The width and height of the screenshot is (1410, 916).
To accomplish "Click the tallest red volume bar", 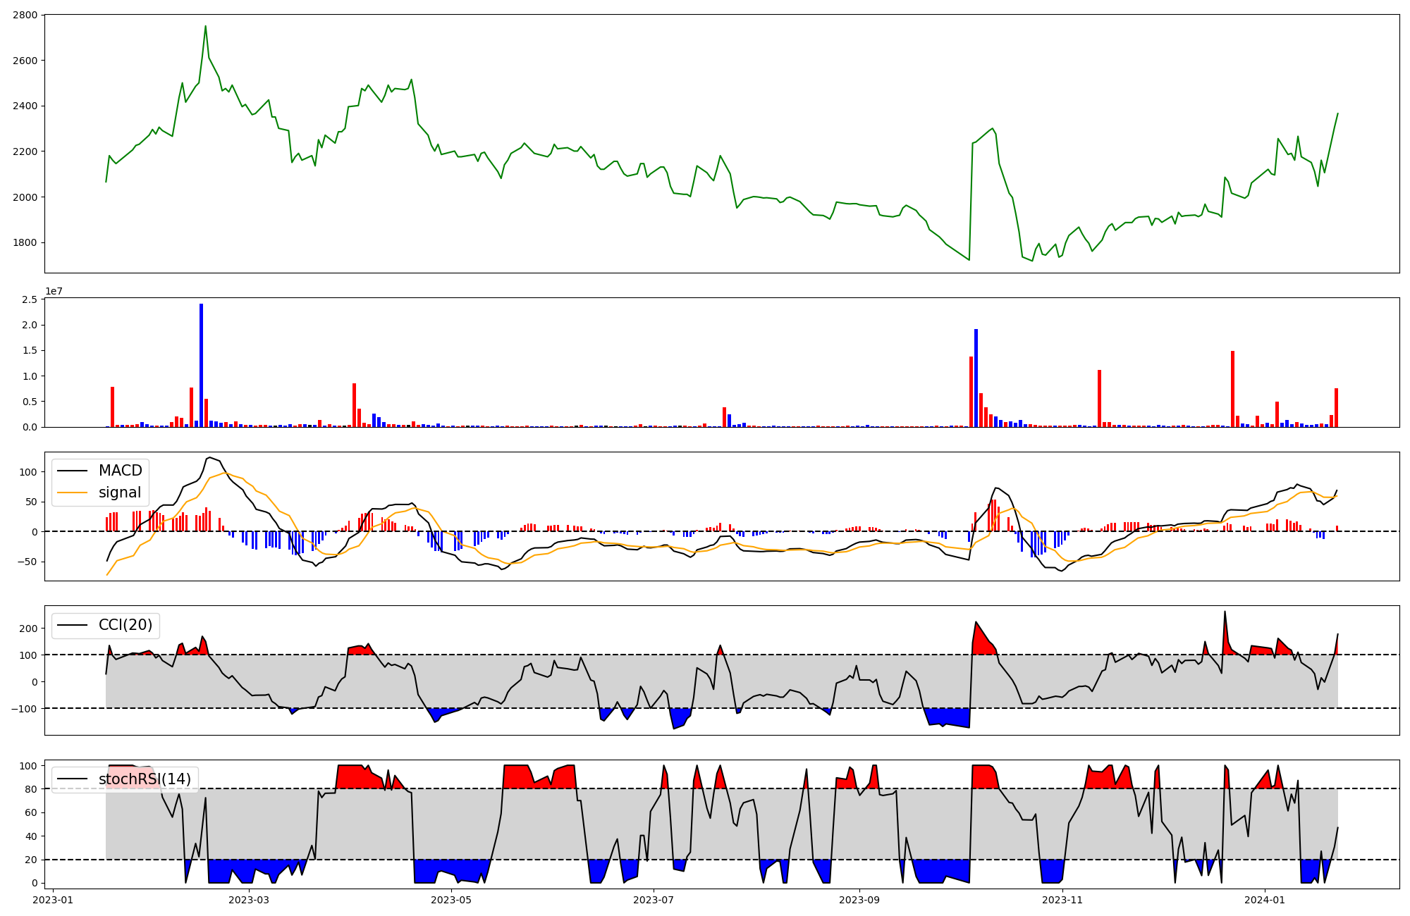I will pyautogui.click(x=1232, y=389).
